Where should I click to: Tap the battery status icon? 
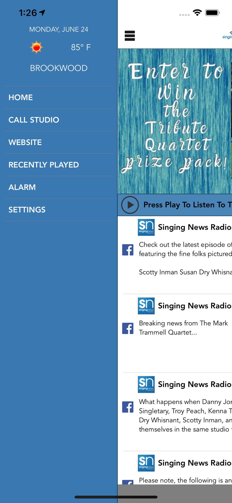[212, 13]
